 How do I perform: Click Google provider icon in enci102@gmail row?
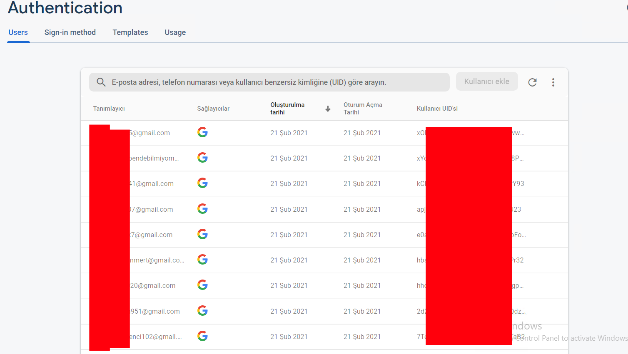202,336
